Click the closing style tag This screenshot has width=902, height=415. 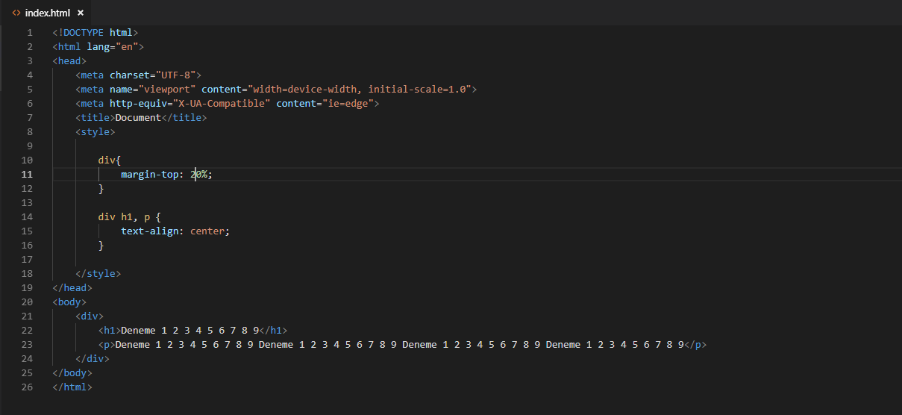[x=98, y=274]
